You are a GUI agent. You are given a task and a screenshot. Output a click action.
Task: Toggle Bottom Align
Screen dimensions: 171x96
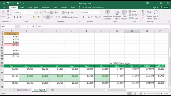tap(51, 13)
